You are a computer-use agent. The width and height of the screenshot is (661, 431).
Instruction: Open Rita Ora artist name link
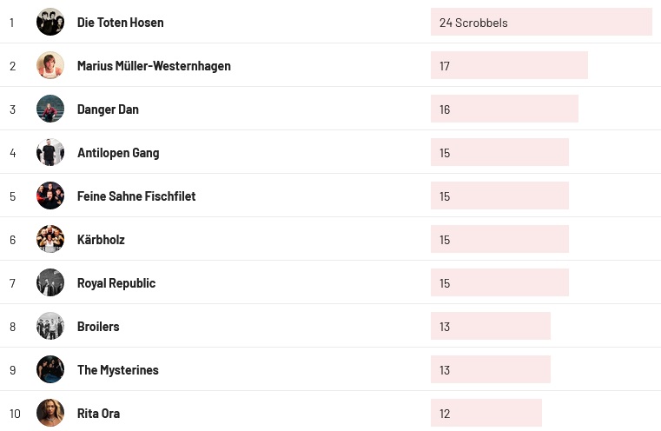click(x=98, y=414)
